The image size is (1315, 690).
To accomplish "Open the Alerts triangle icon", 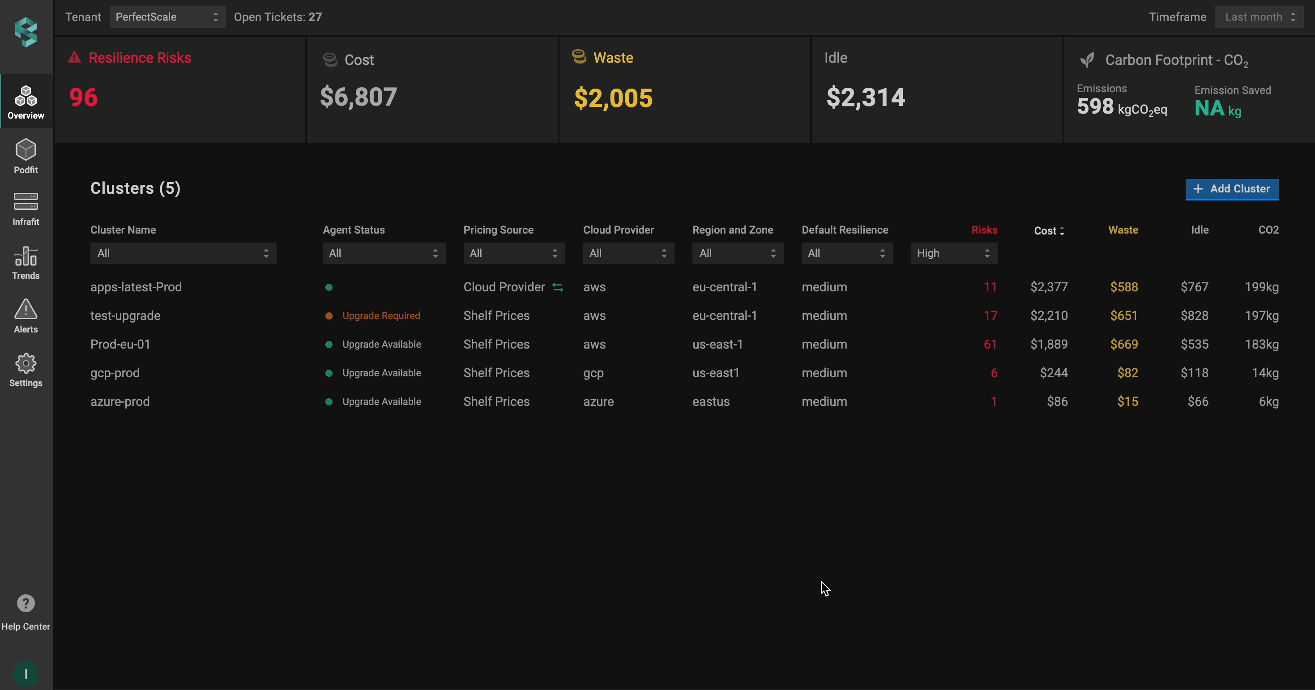I will [26, 309].
